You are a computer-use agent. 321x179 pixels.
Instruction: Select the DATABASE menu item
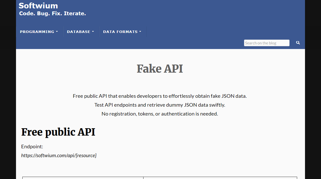pyautogui.click(x=78, y=32)
